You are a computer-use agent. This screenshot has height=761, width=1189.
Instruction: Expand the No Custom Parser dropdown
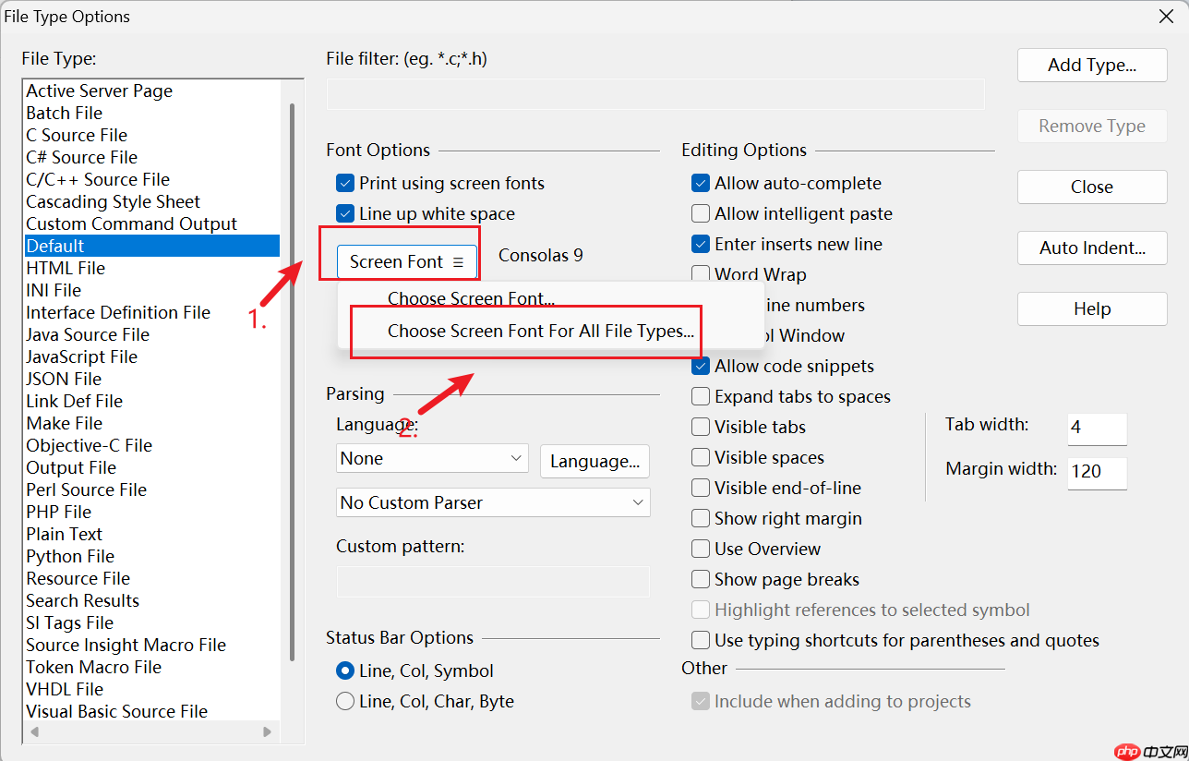point(492,503)
